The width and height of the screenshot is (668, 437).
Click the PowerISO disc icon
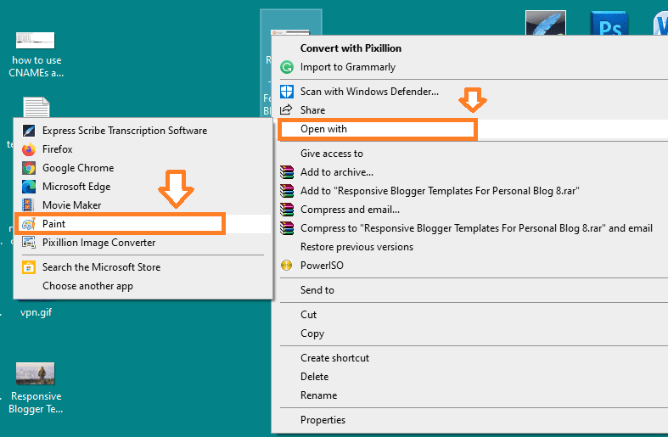pyautogui.click(x=287, y=266)
